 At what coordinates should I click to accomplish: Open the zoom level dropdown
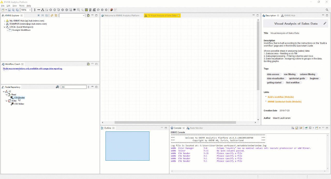coord(30,10)
